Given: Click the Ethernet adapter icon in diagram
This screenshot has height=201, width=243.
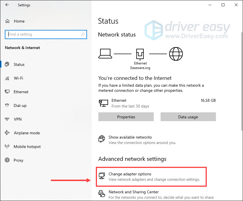Looking at the screenshot, I should (140, 54).
